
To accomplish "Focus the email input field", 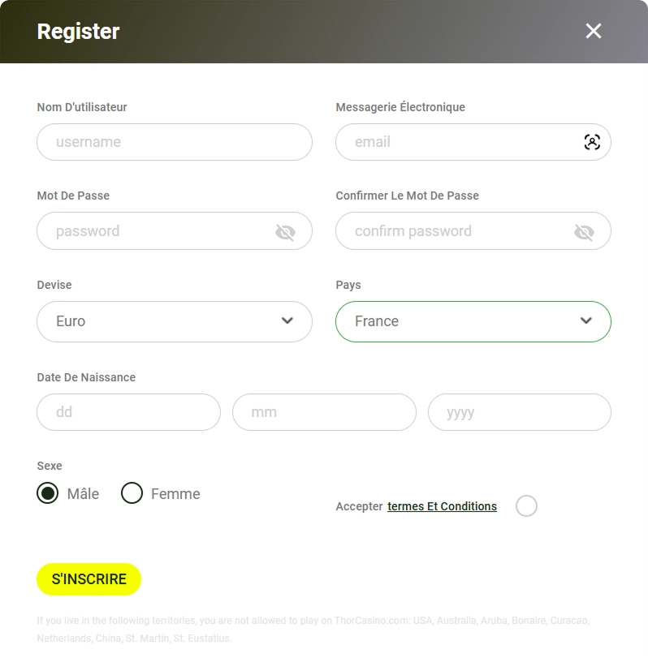I will pyautogui.click(x=459, y=142).
